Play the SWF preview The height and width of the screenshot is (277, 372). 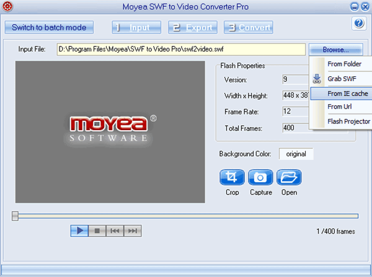coord(79,231)
